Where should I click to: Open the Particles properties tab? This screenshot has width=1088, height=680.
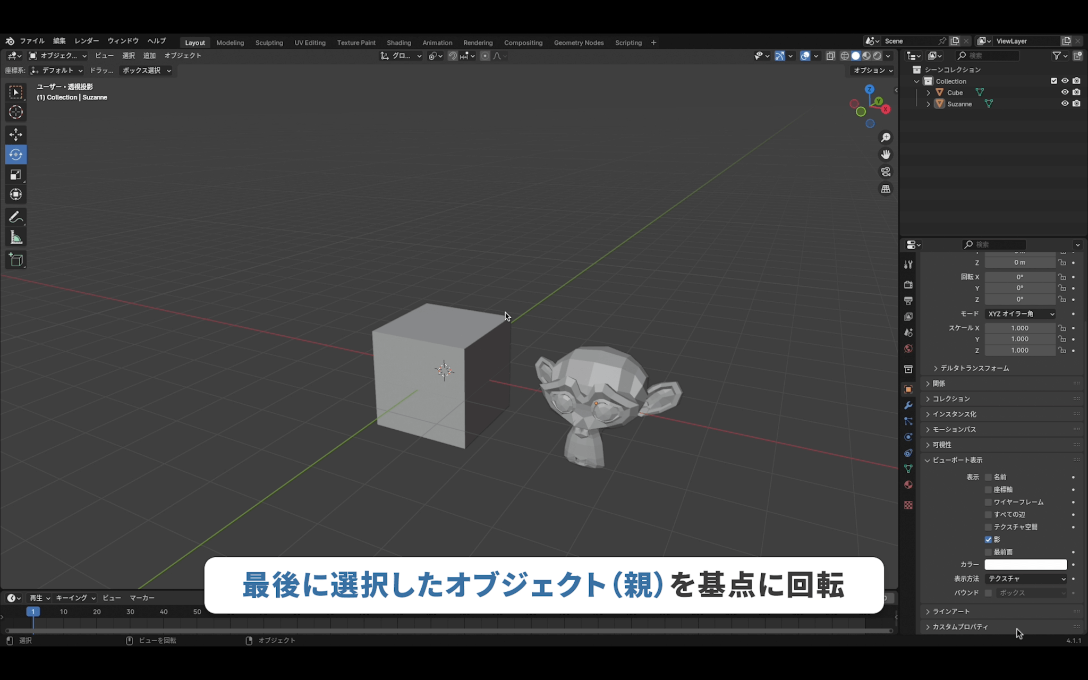(908, 421)
